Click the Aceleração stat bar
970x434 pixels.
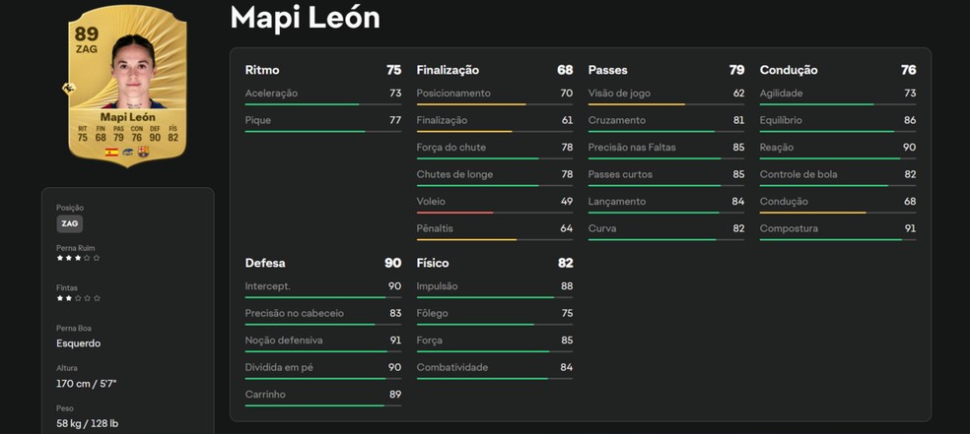(322, 104)
